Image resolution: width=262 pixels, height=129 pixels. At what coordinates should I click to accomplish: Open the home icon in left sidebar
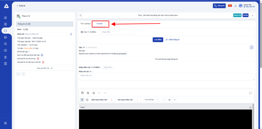[x=5, y=18]
